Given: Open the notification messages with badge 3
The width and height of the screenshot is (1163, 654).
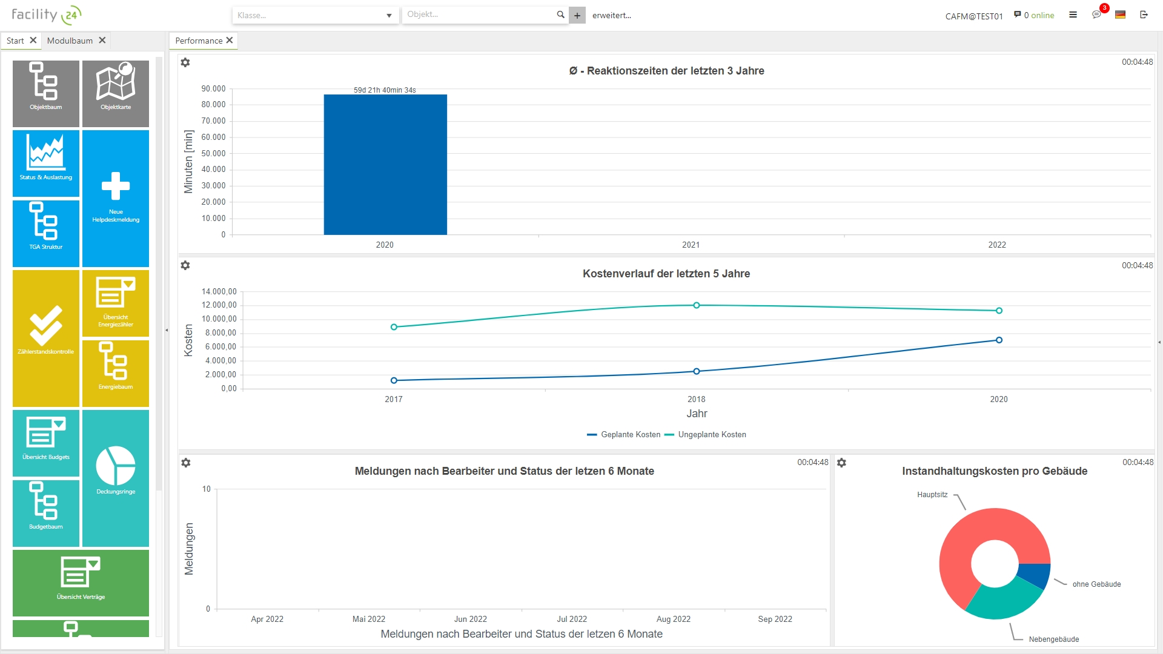Looking at the screenshot, I should click(x=1098, y=15).
